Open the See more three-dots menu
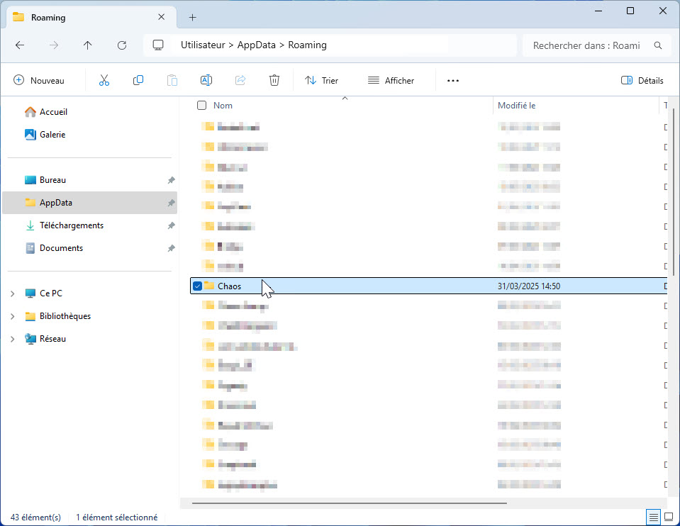 coord(453,81)
